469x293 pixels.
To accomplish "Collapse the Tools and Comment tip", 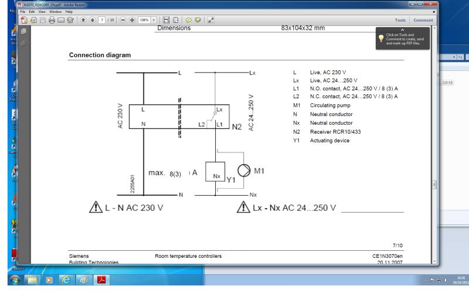I will pos(402,29).
